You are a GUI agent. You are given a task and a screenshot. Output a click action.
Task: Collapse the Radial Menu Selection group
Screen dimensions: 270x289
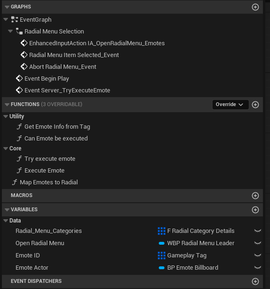(10, 31)
